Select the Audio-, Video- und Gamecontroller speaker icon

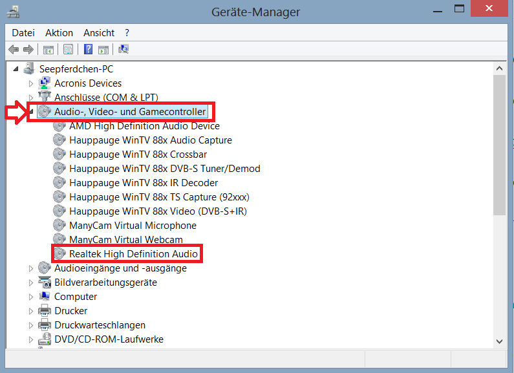click(45, 111)
